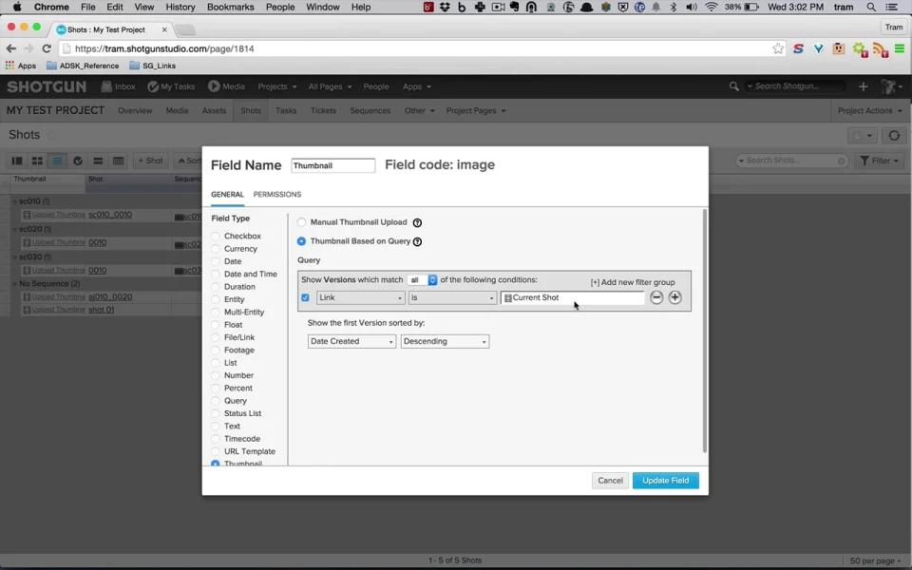Choose URL Template field type
912x570 pixels.
pos(216,451)
